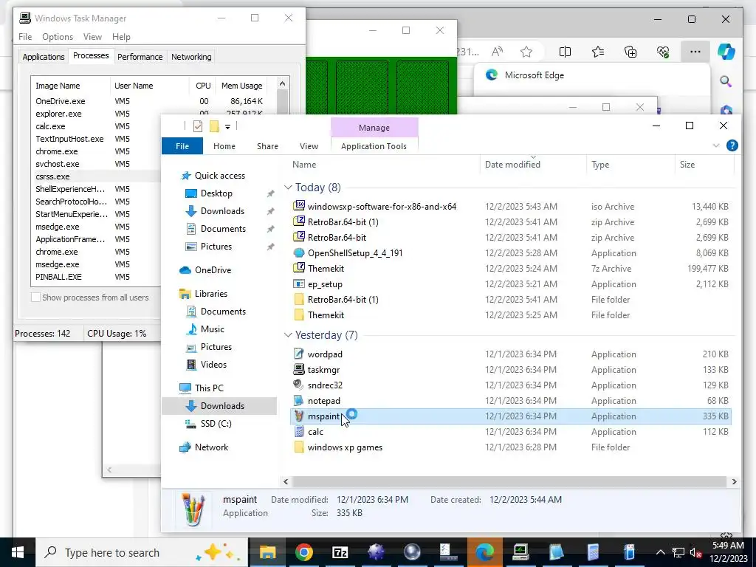Select the sndrec32 application icon
This screenshot has height=567, width=756.
[299, 385]
